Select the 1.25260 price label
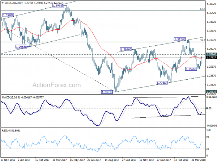This screenshot has width=217, height=163. point(191,69)
